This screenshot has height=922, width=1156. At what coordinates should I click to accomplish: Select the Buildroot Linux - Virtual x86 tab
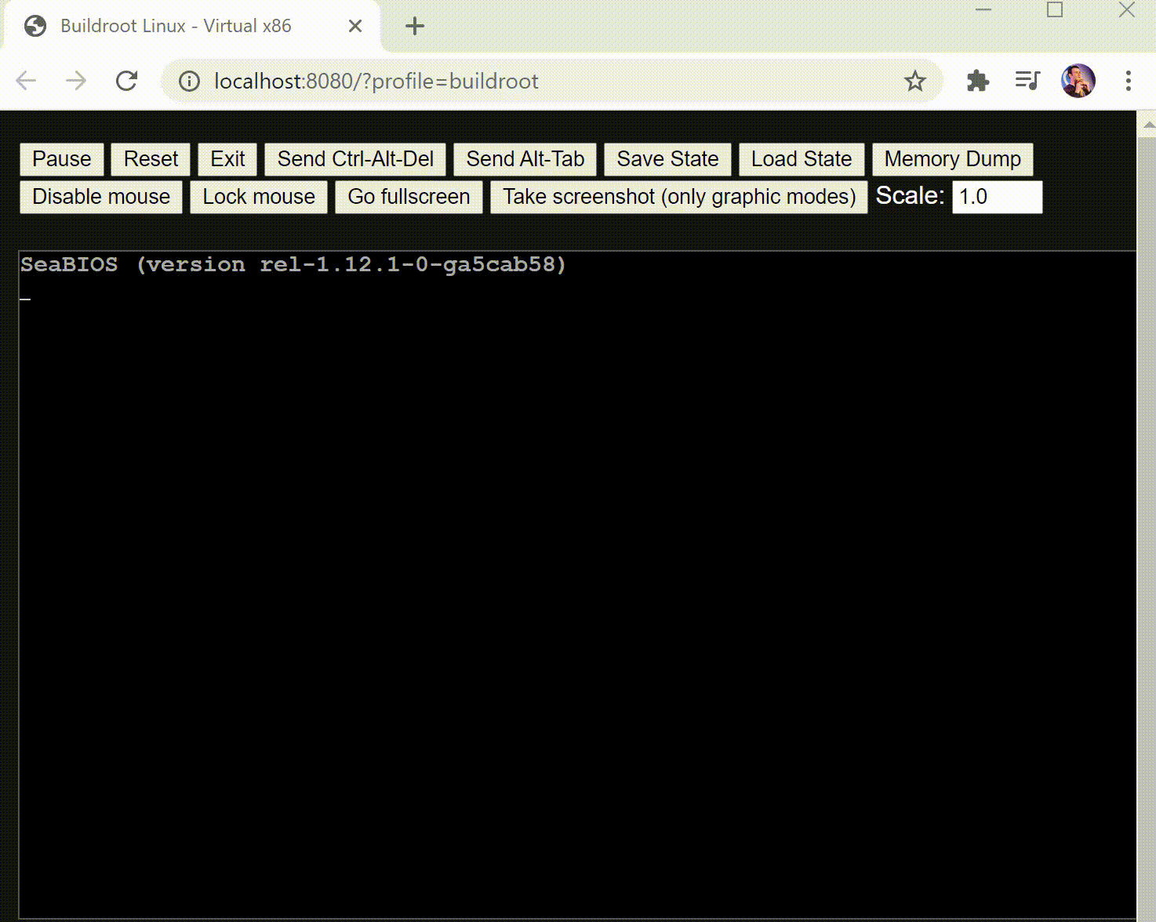(x=176, y=26)
